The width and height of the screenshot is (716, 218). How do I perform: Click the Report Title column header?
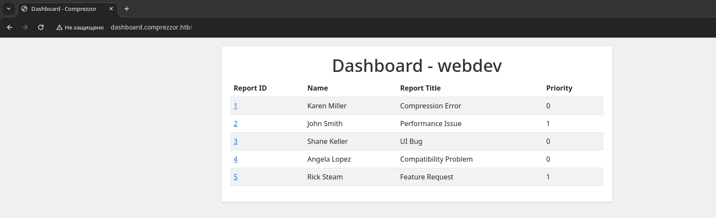pyautogui.click(x=420, y=88)
